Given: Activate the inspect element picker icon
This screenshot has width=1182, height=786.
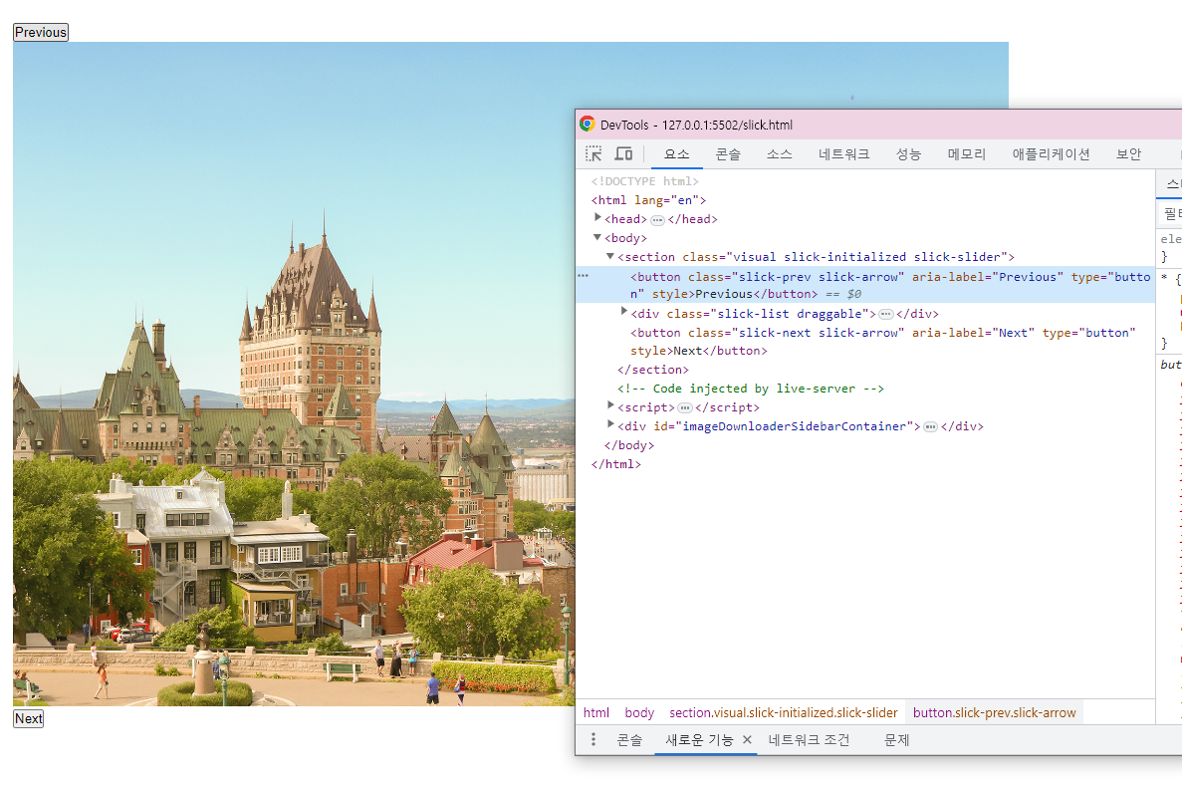Looking at the screenshot, I should pos(594,153).
